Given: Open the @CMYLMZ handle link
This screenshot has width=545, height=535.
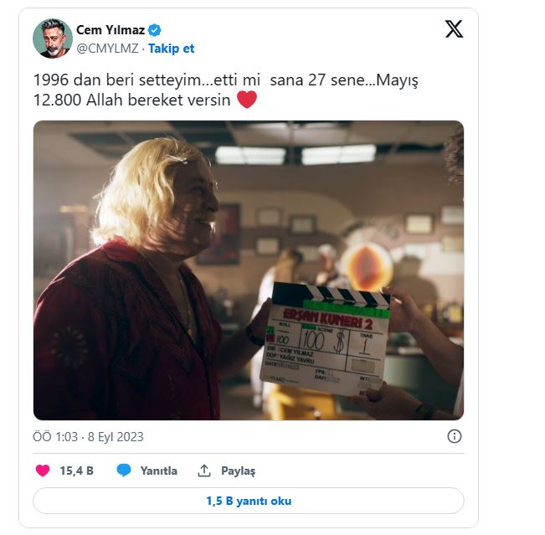Looking at the screenshot, I should (107, 49).
